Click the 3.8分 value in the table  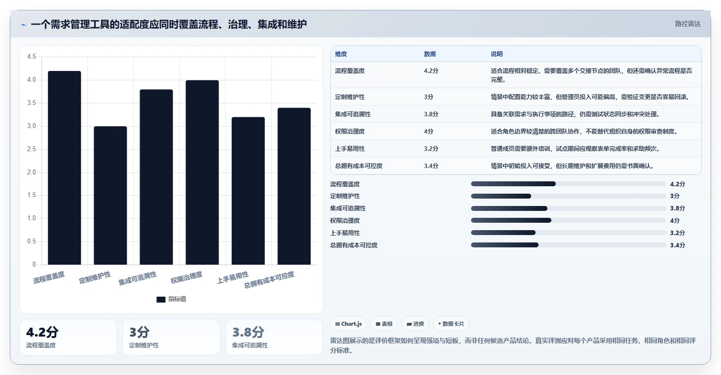coord(431,114)
